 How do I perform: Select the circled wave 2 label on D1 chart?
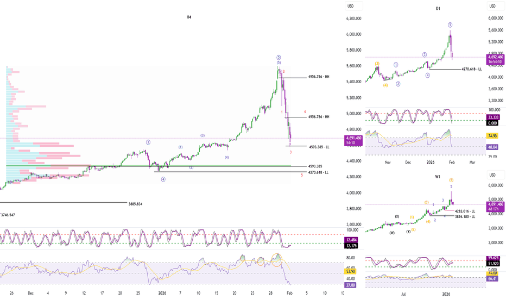point(398,84)
